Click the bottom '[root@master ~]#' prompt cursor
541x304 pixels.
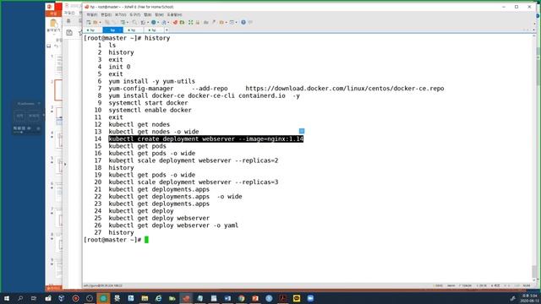click(x=146, y=240)
